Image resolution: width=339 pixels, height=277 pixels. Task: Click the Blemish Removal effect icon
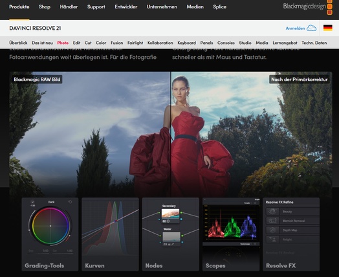[x=272, y=221]
